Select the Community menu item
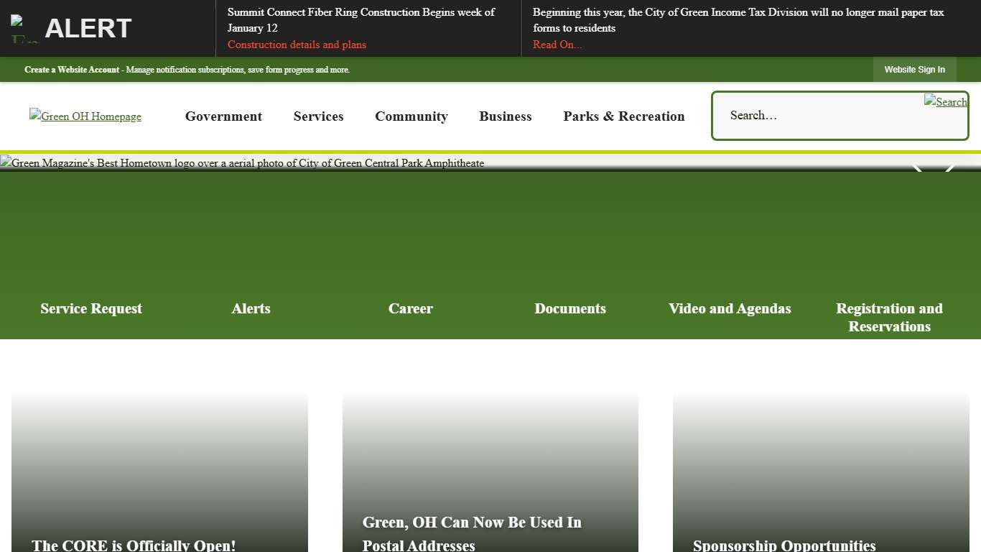Screen dimensions: 981x552 point(411,116)
